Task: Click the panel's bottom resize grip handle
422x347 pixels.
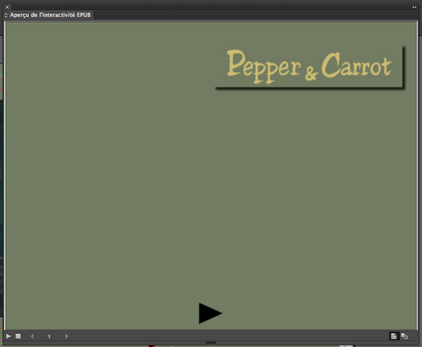Action: pos(211,342)
